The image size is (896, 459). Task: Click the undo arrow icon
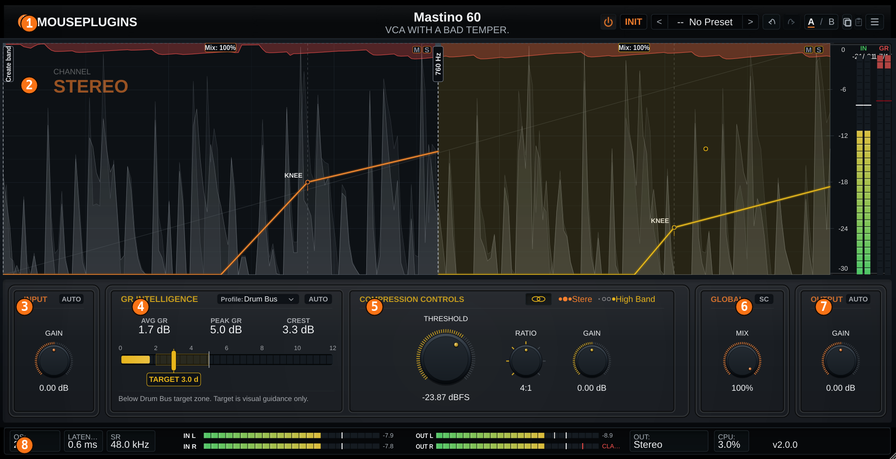click(x=772, y=22)
